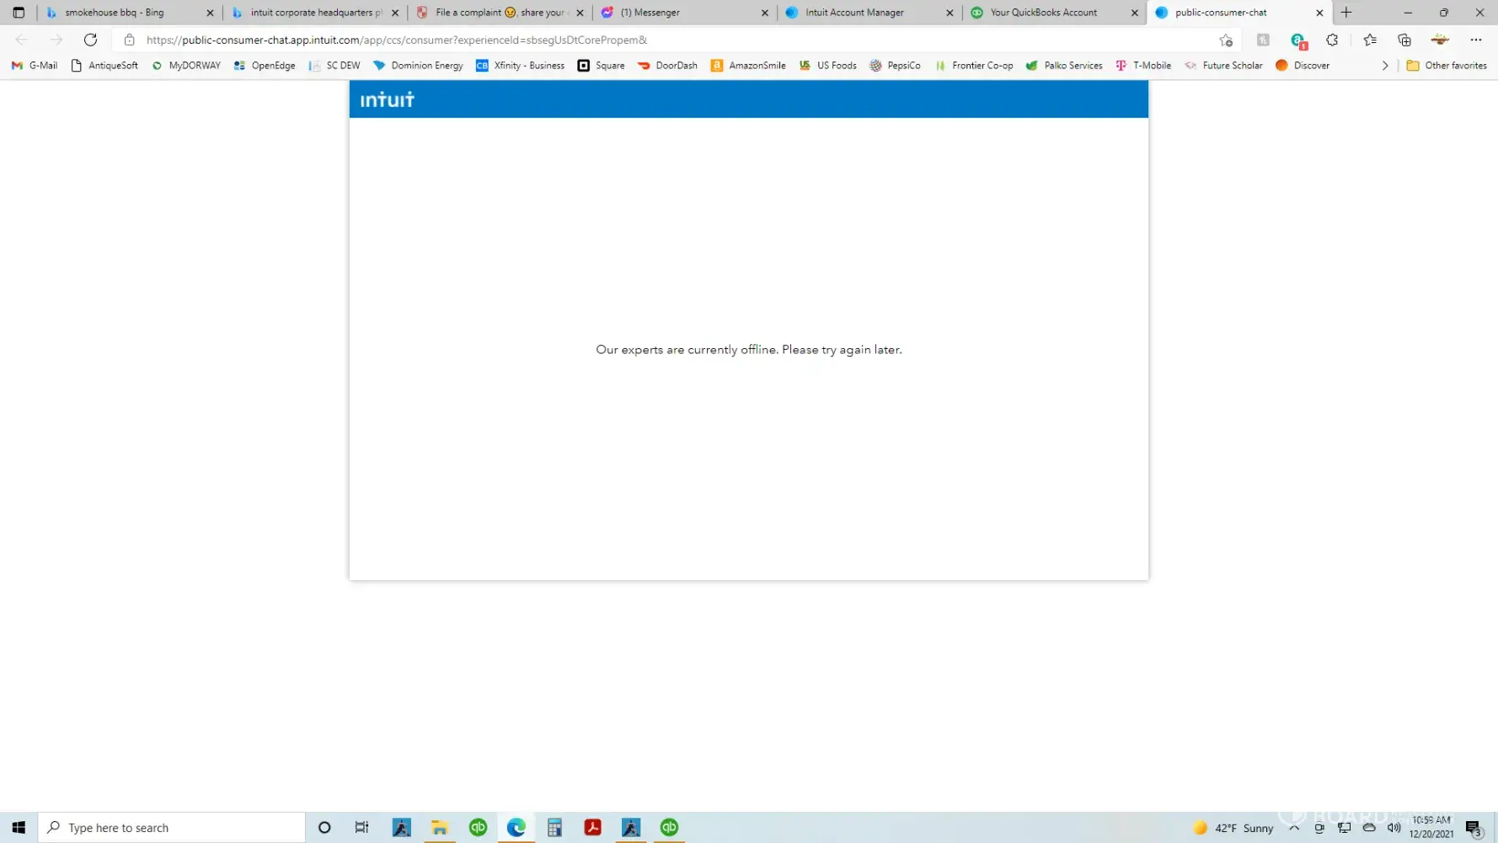Open the Calculator taskbar icon
The height and width of the screenshot is (843, 1498).
click(x=554, y=828)
